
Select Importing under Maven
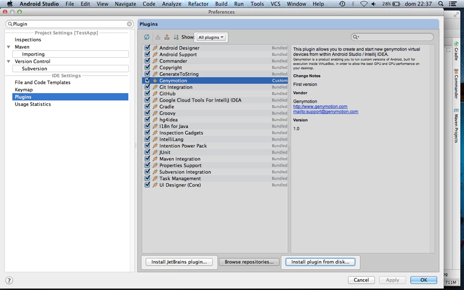click(x=70, y=54)
